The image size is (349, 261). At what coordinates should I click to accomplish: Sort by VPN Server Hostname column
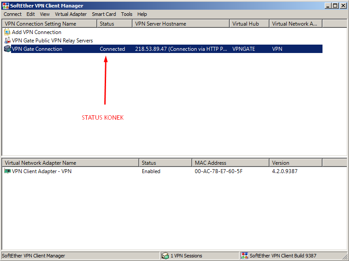181,24
